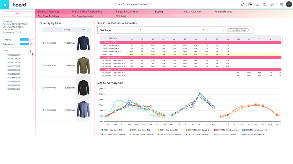Open the hamburger menu in header
293x164 pixels.
[x=281, y=4]
